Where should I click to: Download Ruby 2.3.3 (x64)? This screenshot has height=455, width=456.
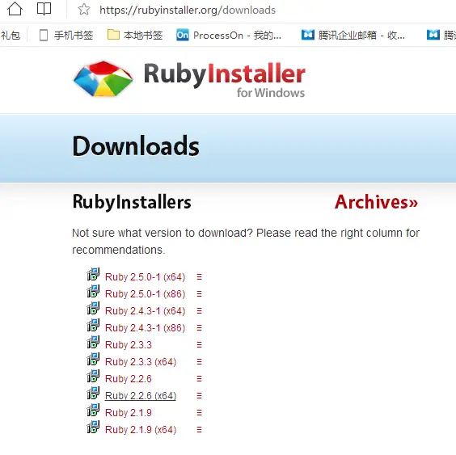click(141, 362)
